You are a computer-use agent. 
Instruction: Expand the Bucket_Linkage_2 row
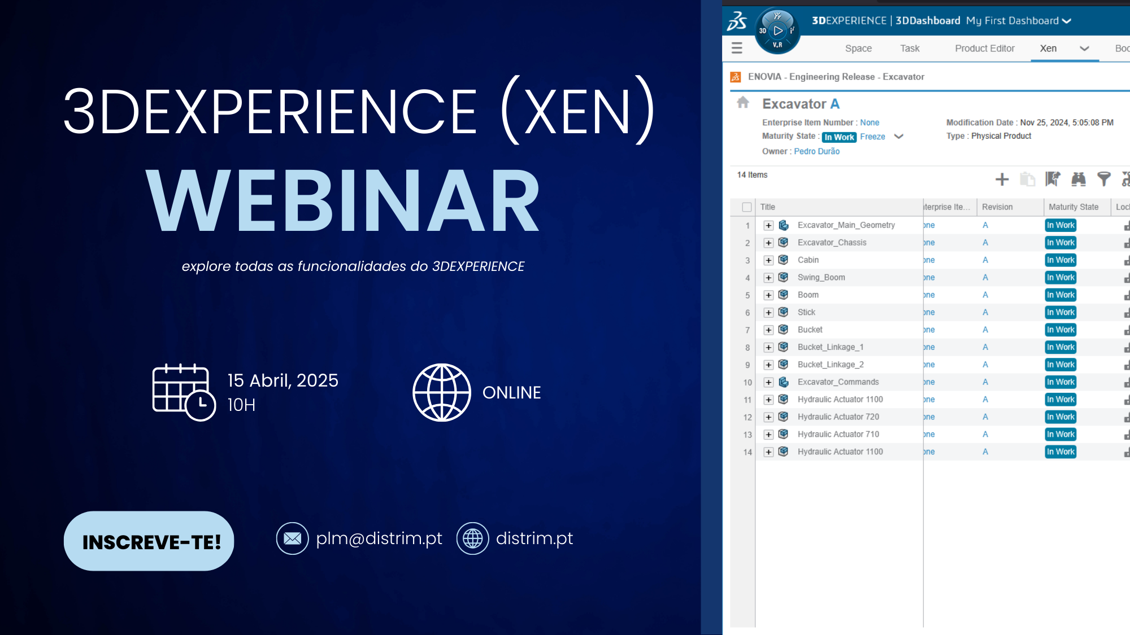[768, 365]
